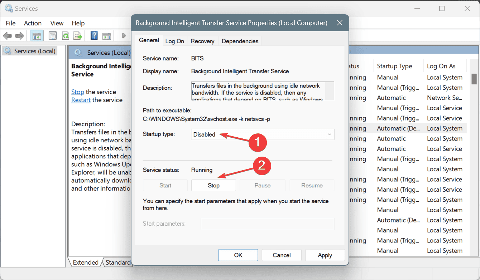
Task: Toggle Show/Hide Console Tree toolbar icon
Action: click(36, 36)
